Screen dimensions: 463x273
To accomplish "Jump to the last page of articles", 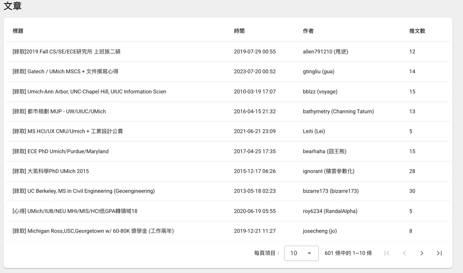I will click(x=439, y=253).
